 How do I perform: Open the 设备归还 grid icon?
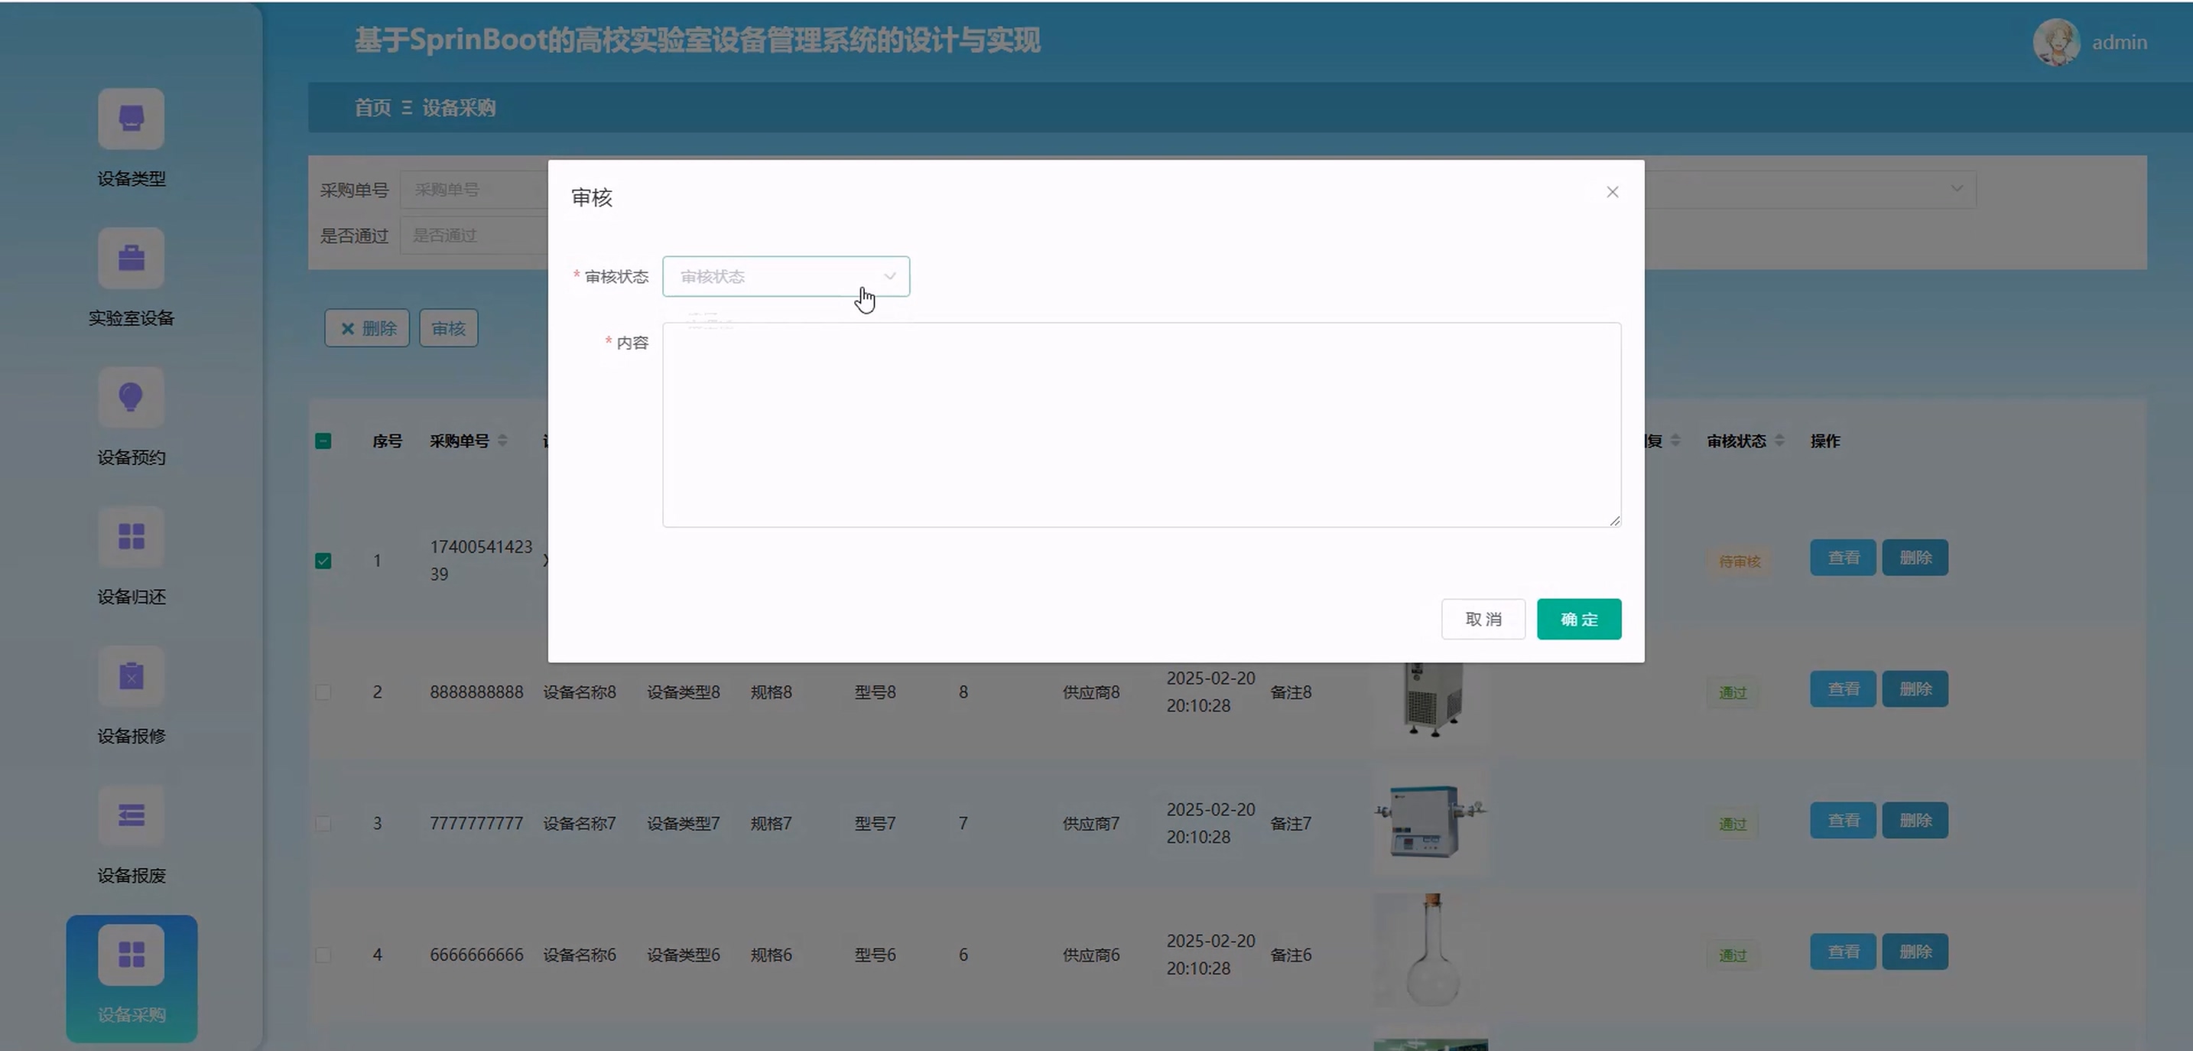pyautogui.click(x=130, y=536)
